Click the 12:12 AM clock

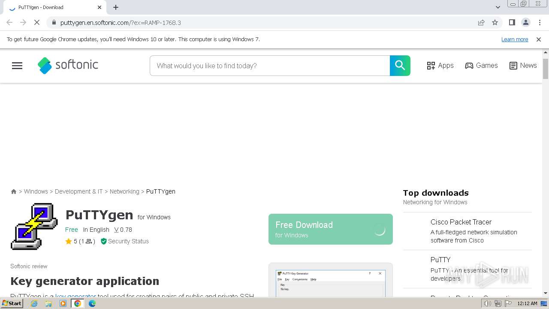pos(527,303)
